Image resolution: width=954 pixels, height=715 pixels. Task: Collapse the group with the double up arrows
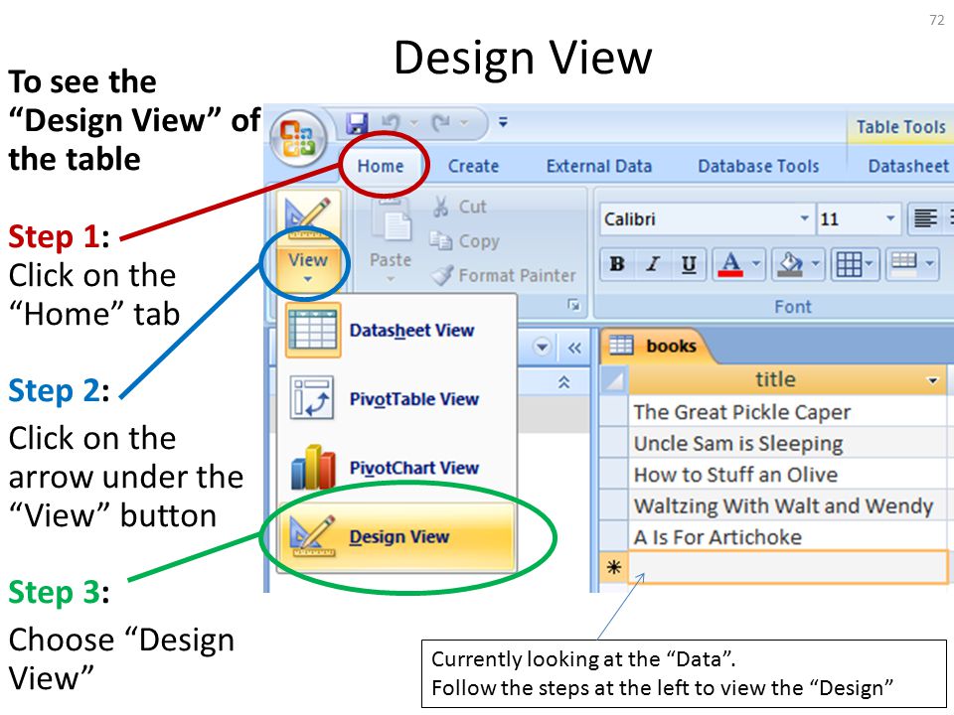point(564,382)
